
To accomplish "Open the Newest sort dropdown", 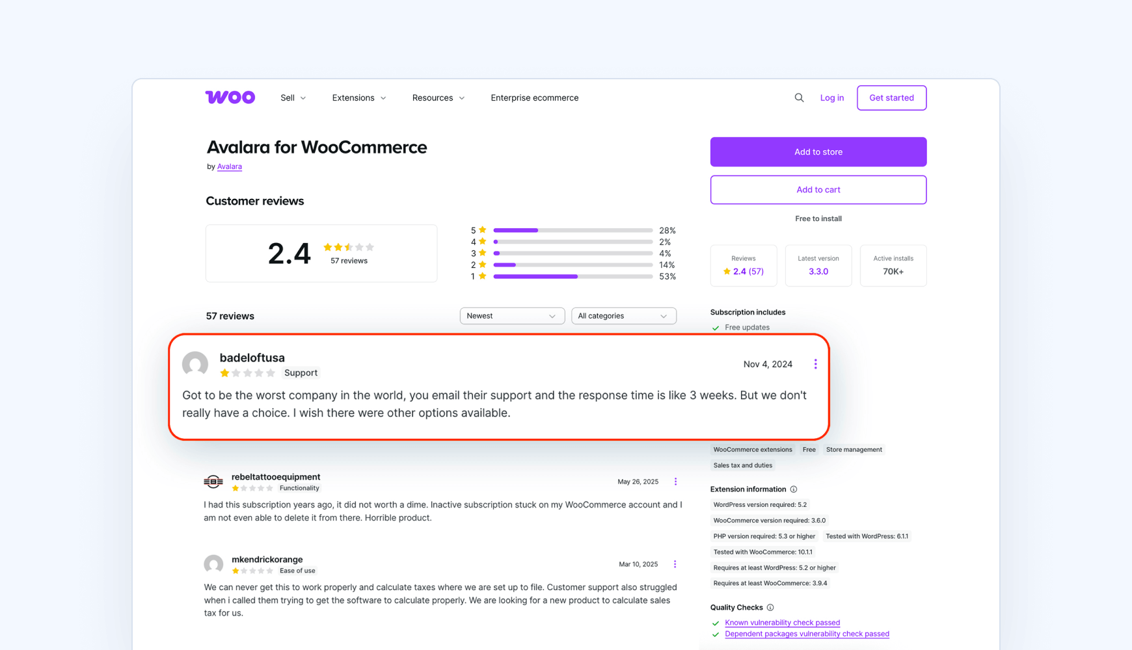I will point(512,315).
